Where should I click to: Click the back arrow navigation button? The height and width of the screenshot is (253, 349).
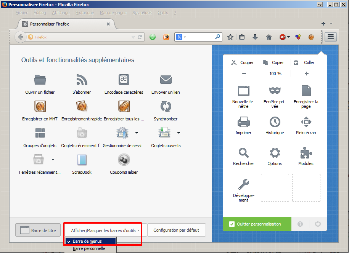pyautogui.click(x=21, y=37)
